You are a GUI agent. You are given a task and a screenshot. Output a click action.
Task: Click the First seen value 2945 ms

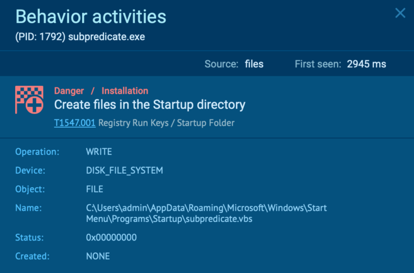(x=366, y=64)
